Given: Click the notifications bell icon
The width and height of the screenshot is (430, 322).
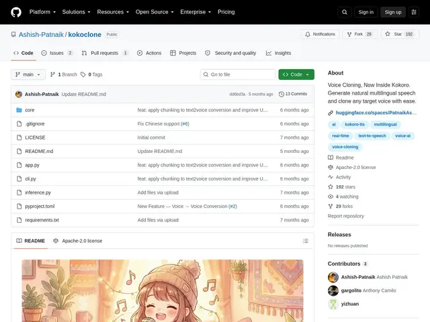Looking at the screenshot, I should (x=308, y=34).
